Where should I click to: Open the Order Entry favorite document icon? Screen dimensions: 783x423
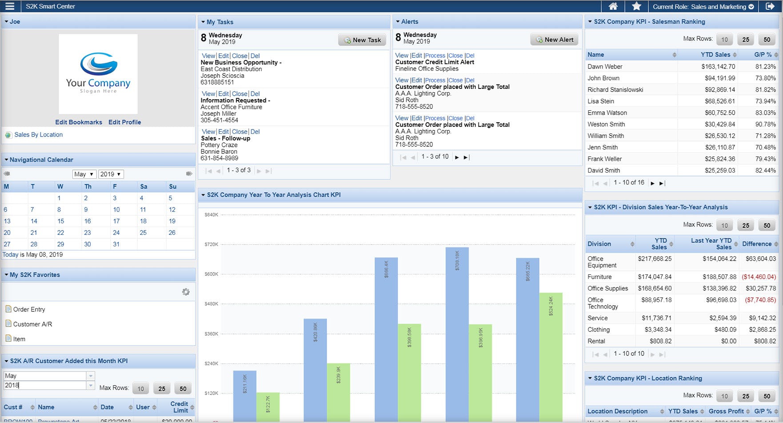[8, 309]
